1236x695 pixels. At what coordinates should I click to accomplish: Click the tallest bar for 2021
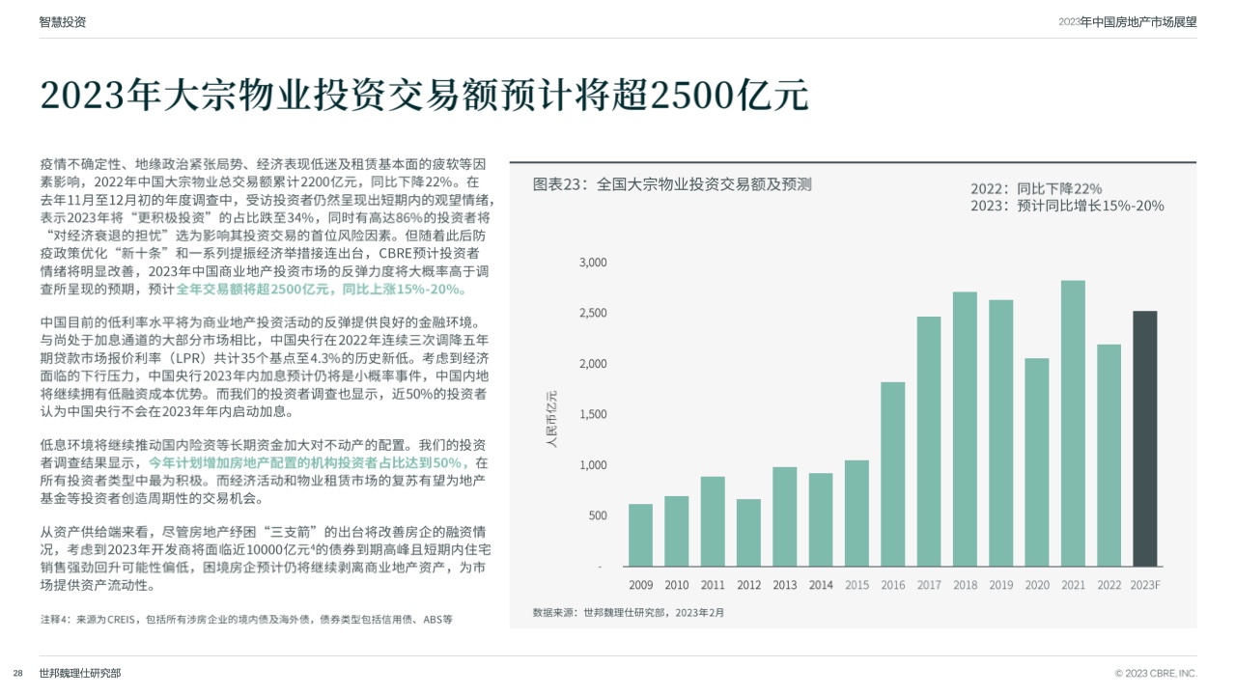(x=1073, y=423)
